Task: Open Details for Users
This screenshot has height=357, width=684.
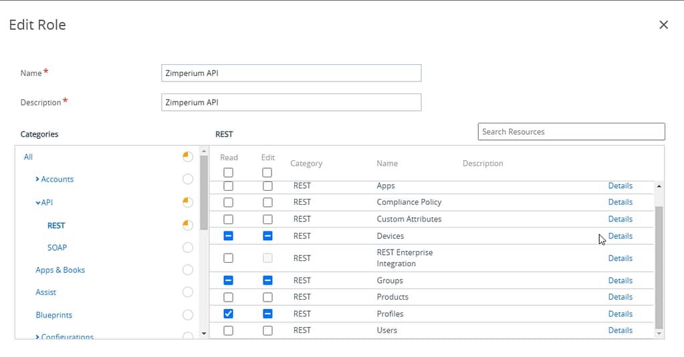Action: pyautogui.click(x=620, y=330)
